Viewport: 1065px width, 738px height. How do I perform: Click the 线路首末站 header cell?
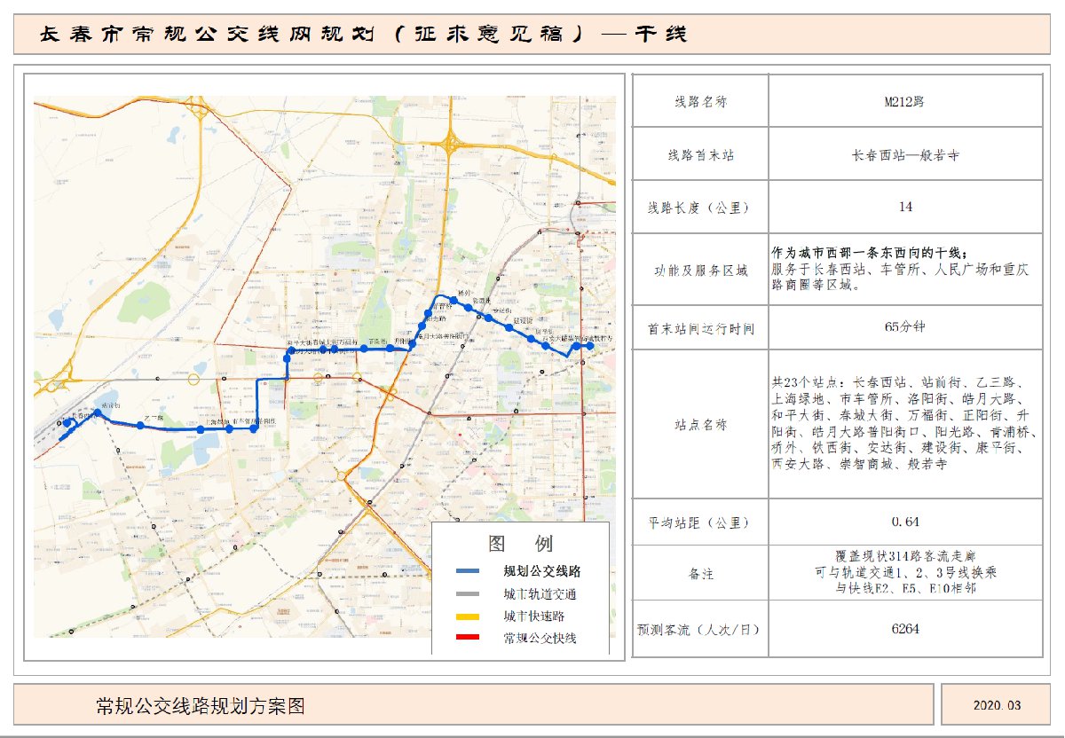(x=700, y=154)
